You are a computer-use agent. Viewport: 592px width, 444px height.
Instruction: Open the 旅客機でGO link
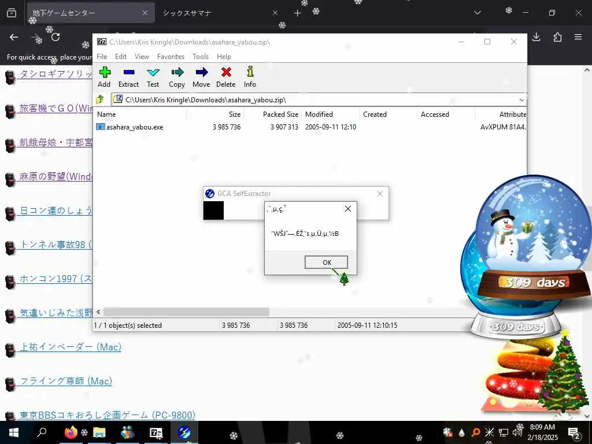click(55, 108)
